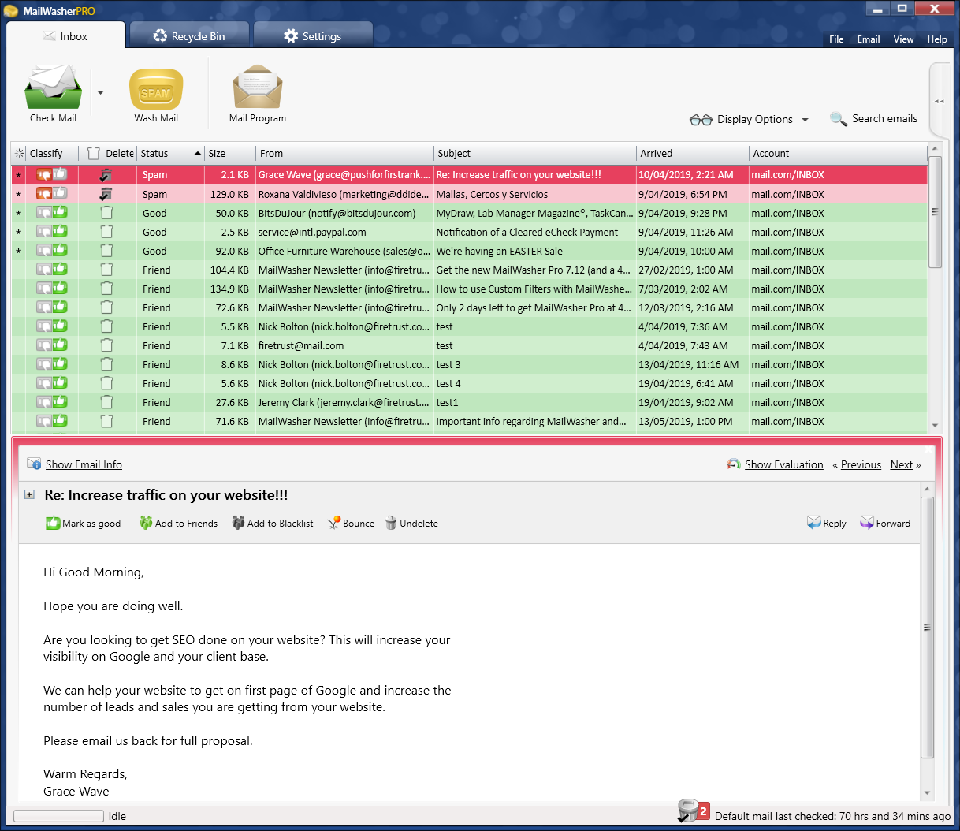Screen dimensions: 960x831
Task: Open the Mail Program envelope icon
Action: (258, 88)
